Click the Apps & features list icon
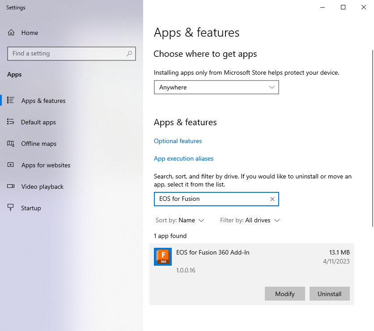The height and width of the screenshot is (331, 374). click(11, 101)
